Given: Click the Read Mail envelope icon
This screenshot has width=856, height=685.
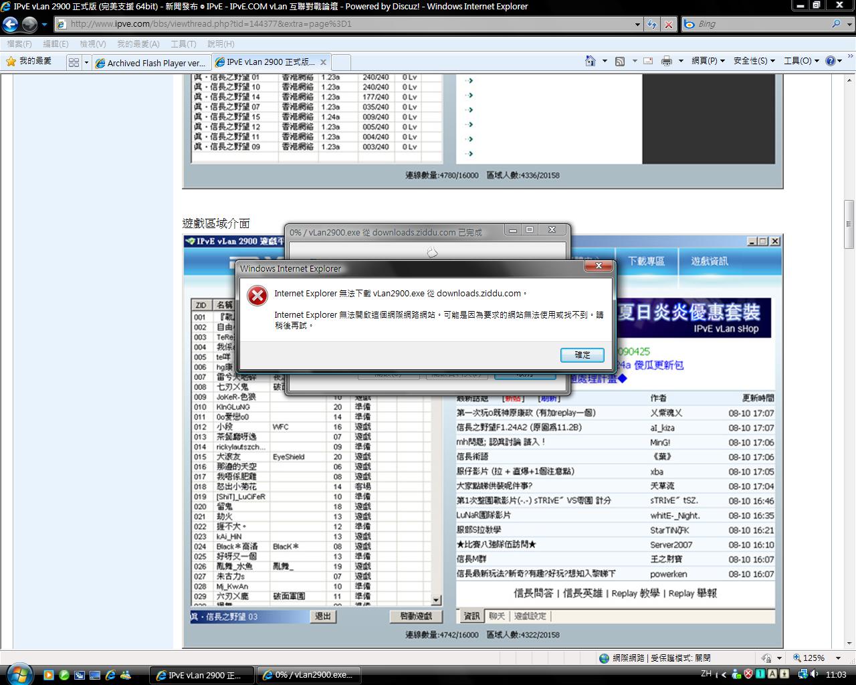Looking at the screenshot, I should point(647,61).
